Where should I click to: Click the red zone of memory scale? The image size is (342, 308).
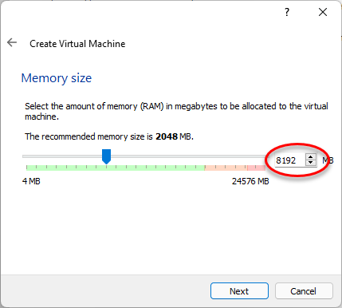point(256,168)
